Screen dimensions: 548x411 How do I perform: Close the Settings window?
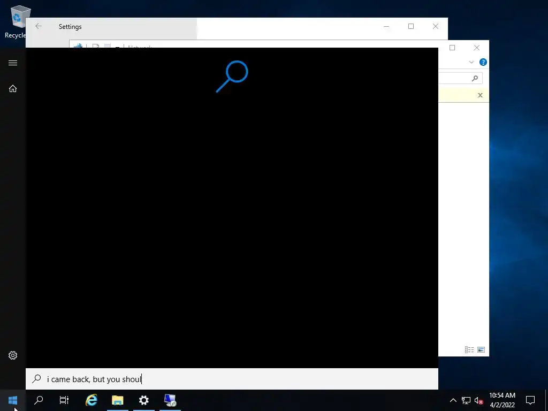[x=436, y=26]
